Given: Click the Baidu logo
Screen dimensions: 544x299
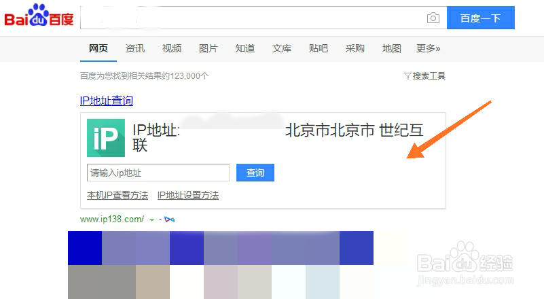Looking at the screenshot, I should pyautogui.click(x=39, y=16).
